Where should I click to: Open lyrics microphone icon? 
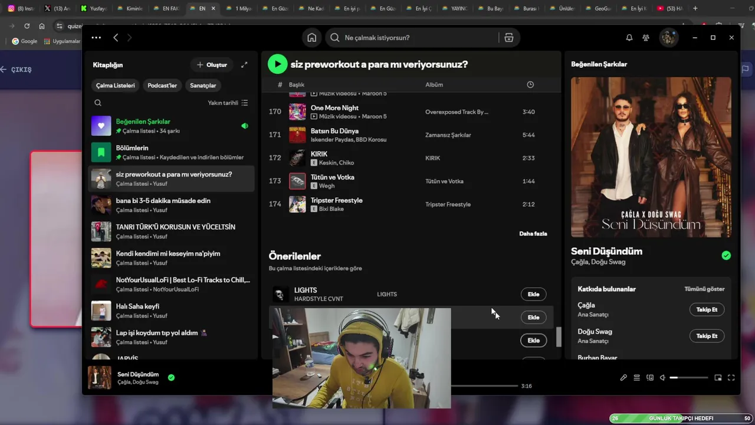[623, 378]
